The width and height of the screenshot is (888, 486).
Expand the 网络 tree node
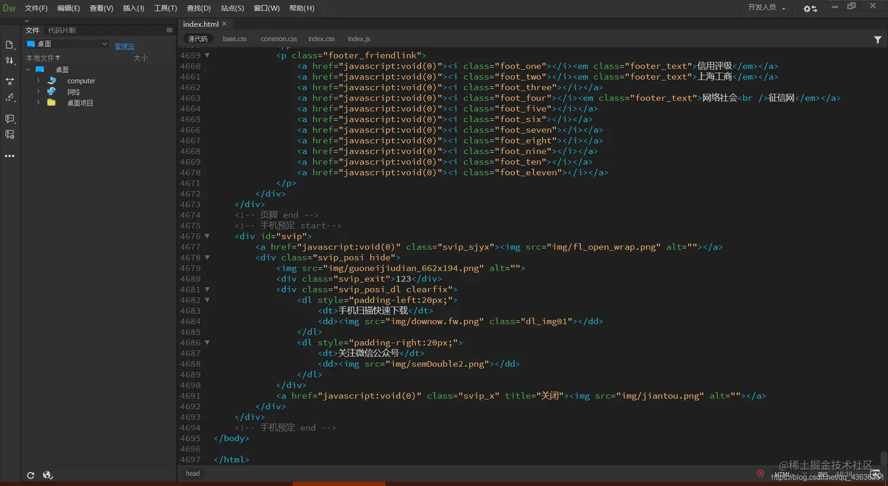click(x=38, y=92)
